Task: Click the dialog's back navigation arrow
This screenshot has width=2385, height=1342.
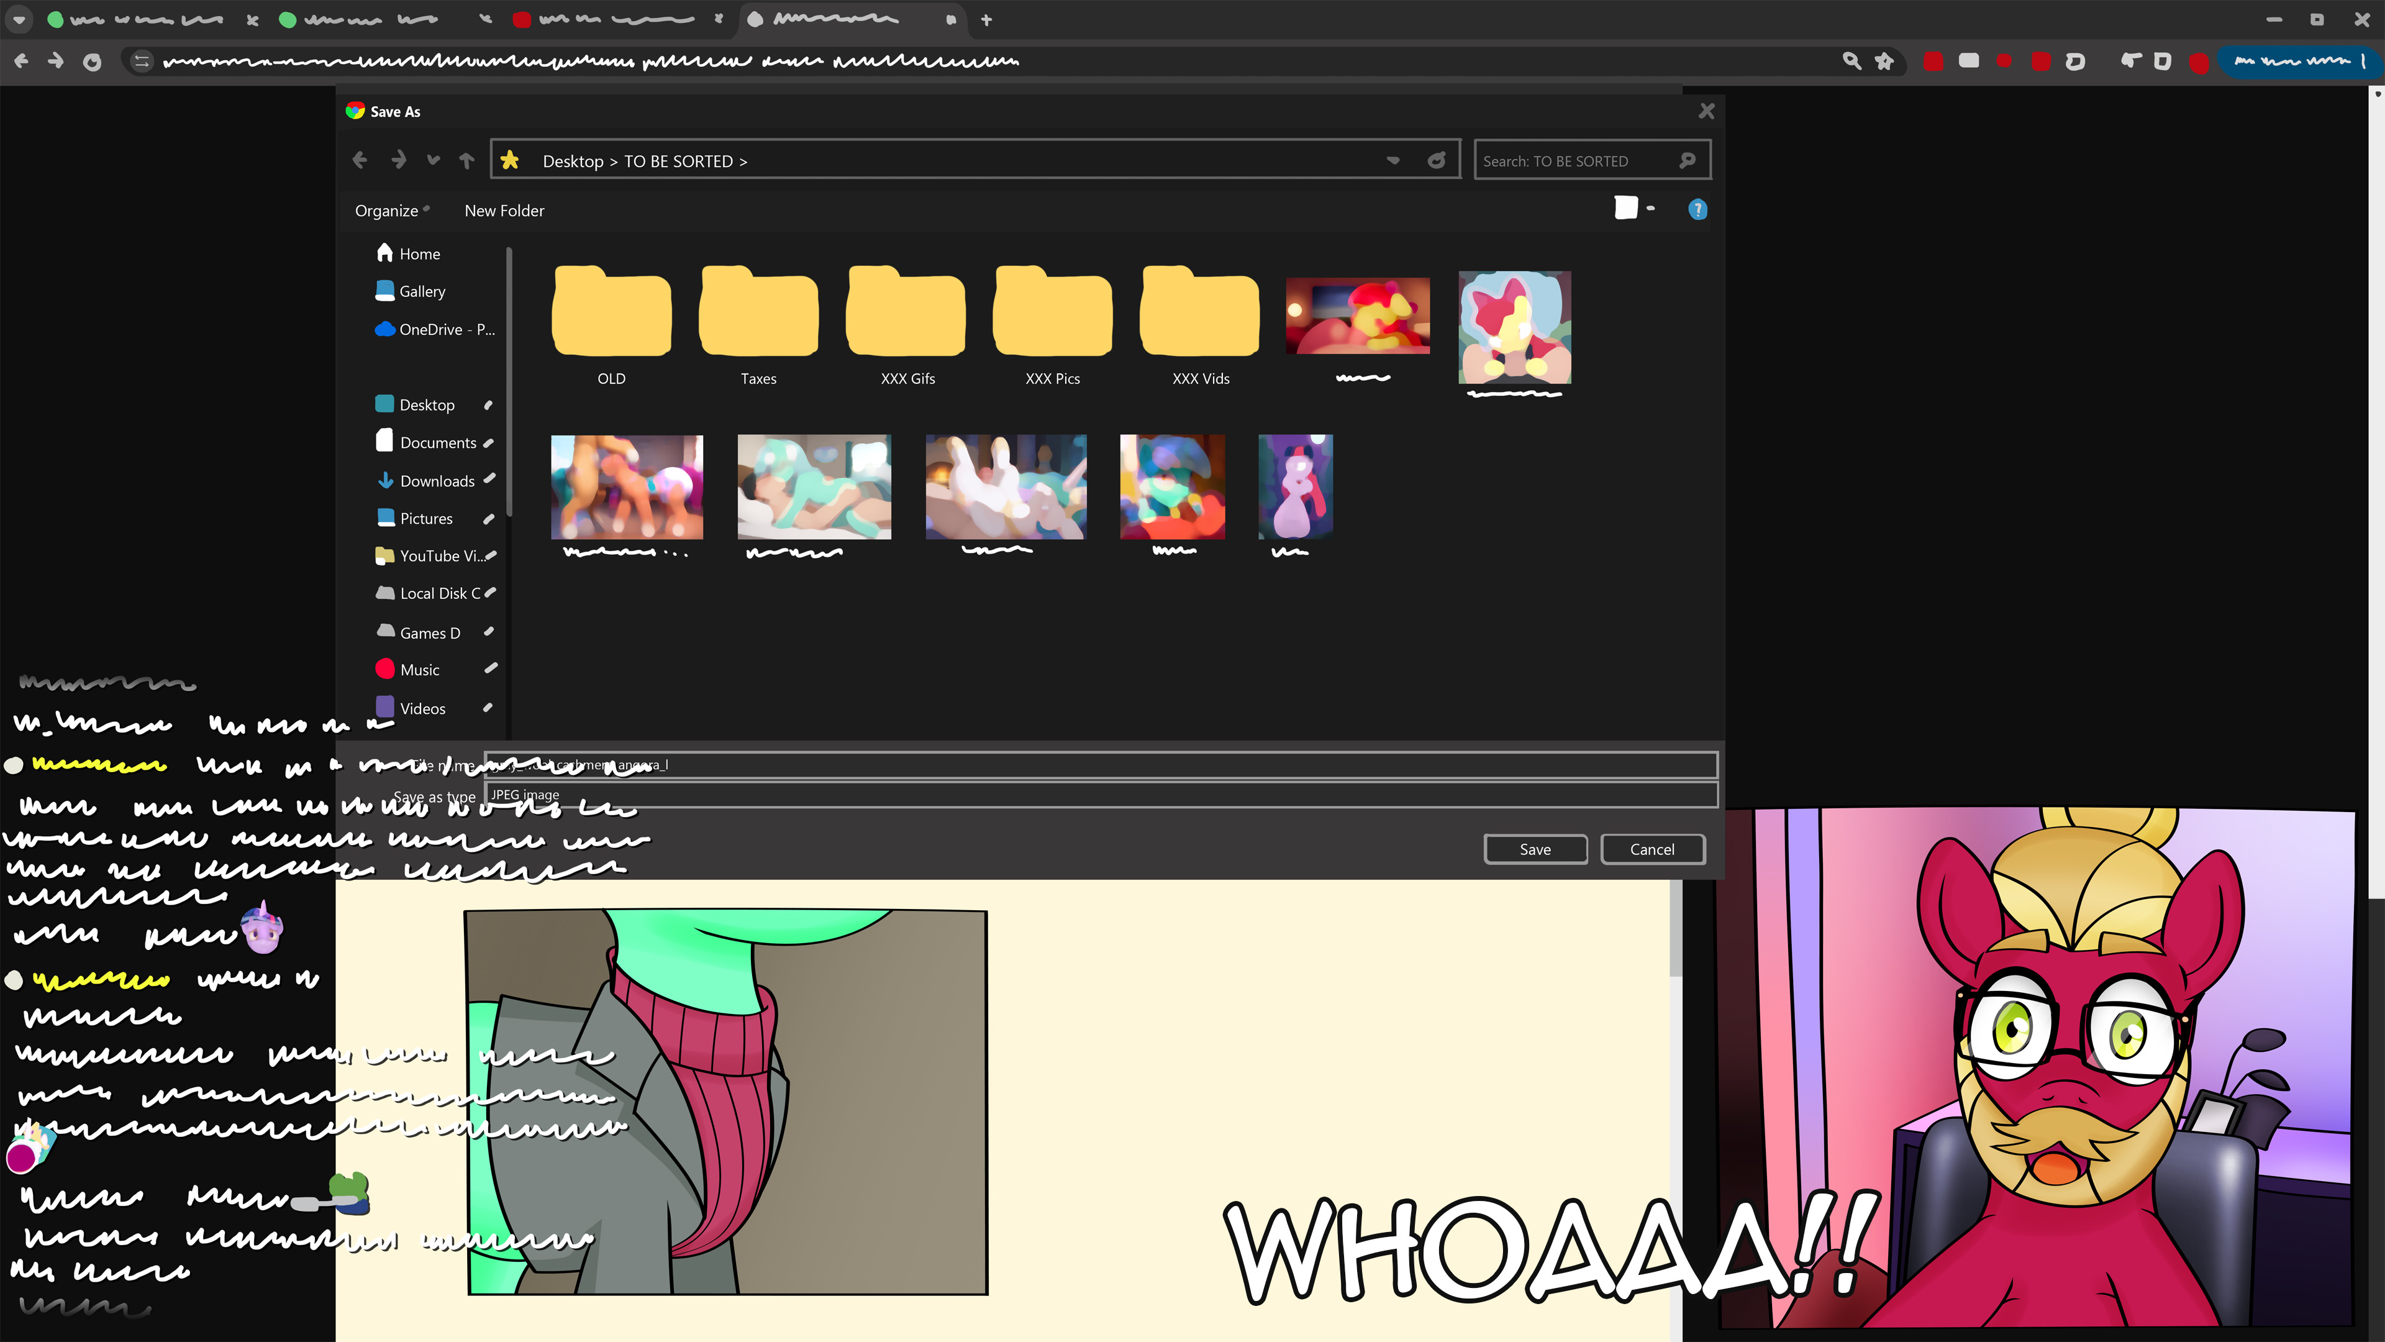Action: click(x=360, y=160)
